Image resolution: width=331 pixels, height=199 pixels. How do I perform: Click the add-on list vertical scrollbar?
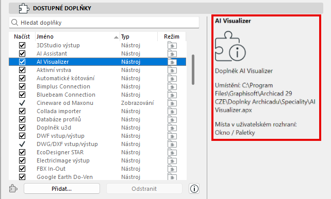(x=193, y=70)
